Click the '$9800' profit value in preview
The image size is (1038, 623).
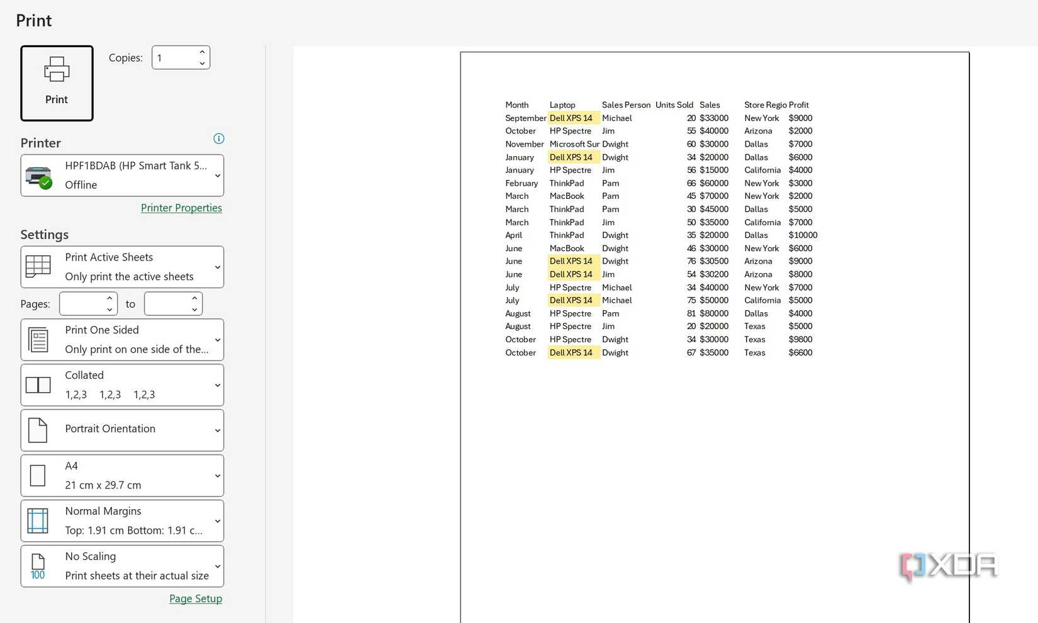tap(801, 339)
